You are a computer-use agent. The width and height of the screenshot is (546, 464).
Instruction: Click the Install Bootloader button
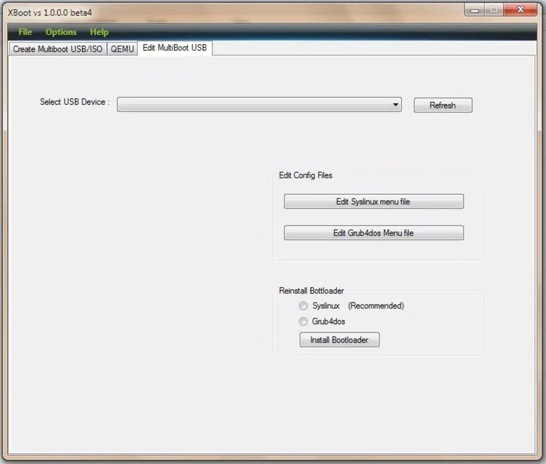340,340
